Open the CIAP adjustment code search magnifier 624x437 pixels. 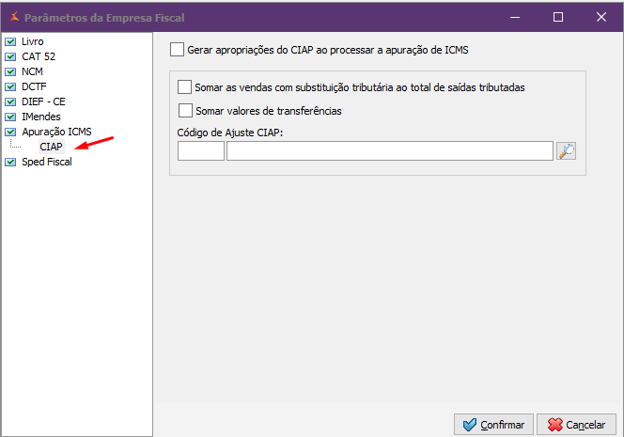pyautogui.click(x=566, y=151)
